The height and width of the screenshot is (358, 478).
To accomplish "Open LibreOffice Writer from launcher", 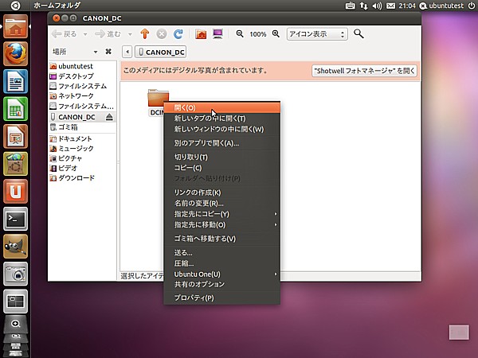I will click(16, 81).
